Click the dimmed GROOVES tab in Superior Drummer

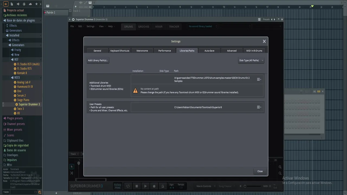tap(144, 27)
